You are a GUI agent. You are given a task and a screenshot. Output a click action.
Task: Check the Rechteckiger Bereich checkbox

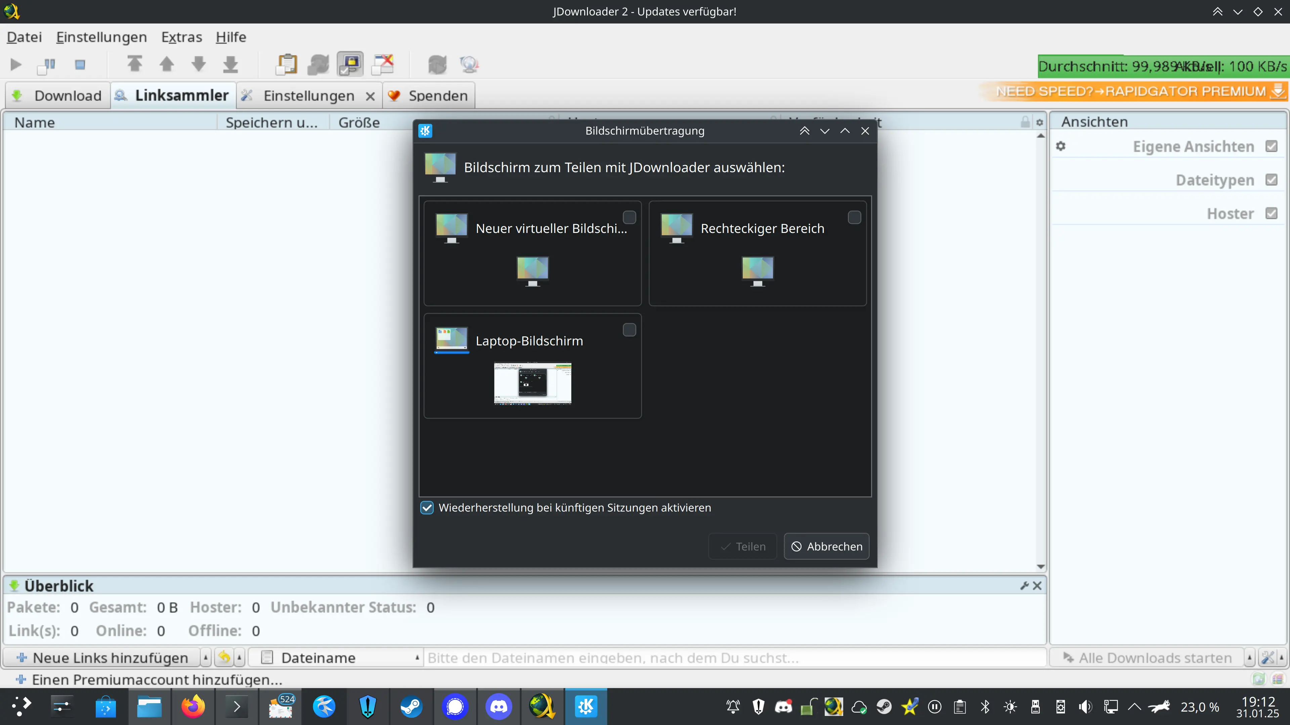pos(854,217)
